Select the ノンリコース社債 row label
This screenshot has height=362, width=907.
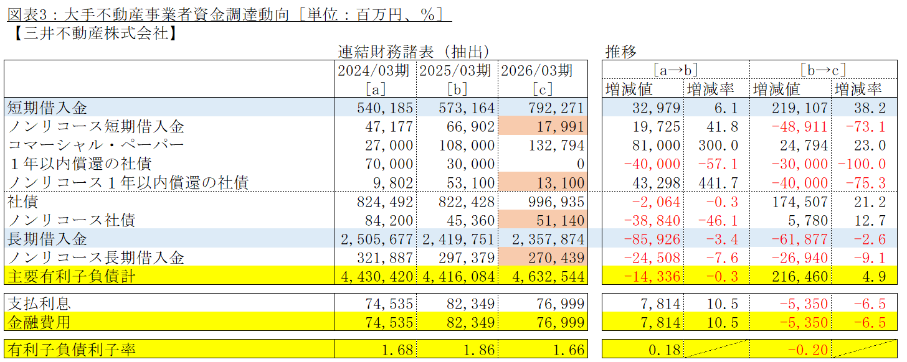[72, 220]
